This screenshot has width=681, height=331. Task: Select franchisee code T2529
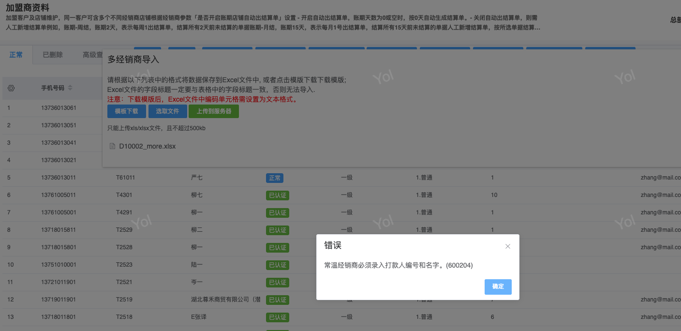(x=124, y=230)
